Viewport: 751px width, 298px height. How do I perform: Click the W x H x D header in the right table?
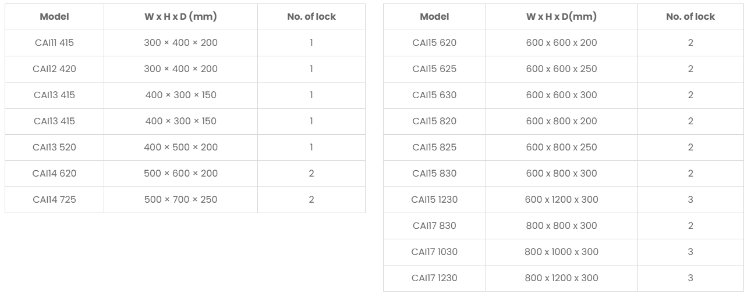[561, 17]
